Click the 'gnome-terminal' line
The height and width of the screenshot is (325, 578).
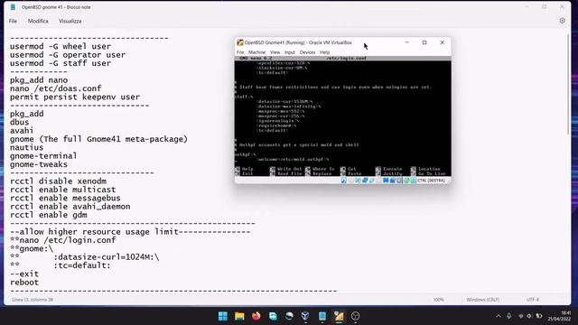[x=43, y=156]
